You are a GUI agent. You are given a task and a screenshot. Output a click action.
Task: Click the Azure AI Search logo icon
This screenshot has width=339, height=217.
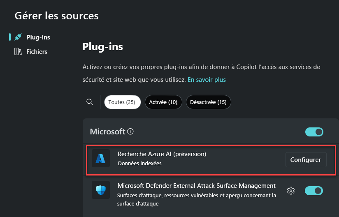point(100,158)
